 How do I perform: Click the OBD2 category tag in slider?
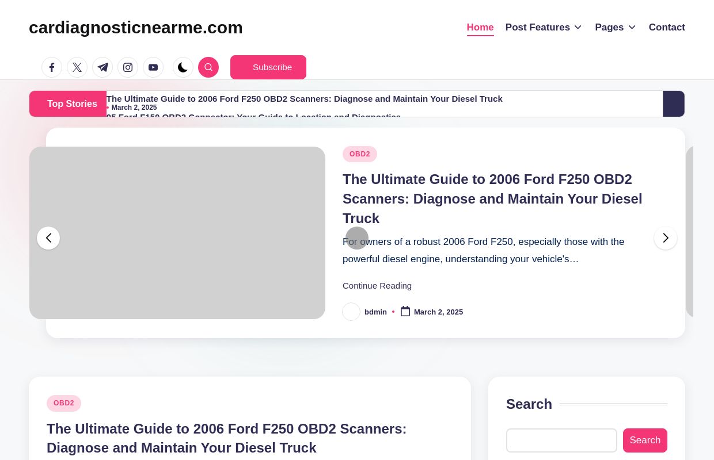click(x=360, y=154)
